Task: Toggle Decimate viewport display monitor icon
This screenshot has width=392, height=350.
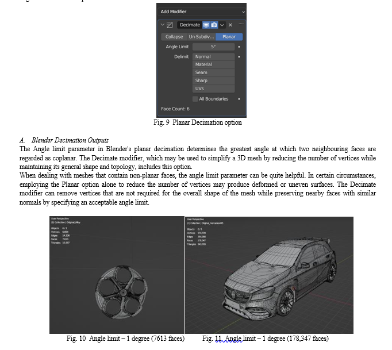Action: pos(206,25)
